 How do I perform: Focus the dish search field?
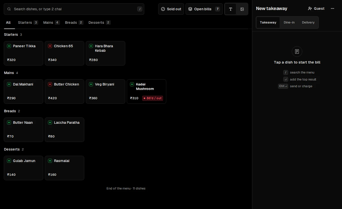coord(74,9)
